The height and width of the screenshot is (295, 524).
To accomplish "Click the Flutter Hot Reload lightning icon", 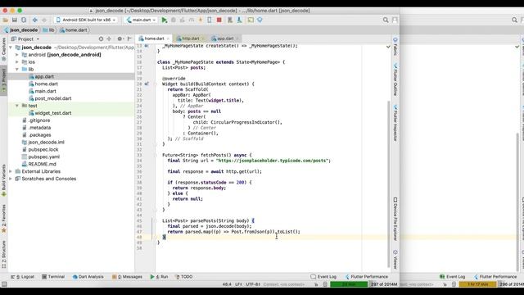I will coord(201,20).
